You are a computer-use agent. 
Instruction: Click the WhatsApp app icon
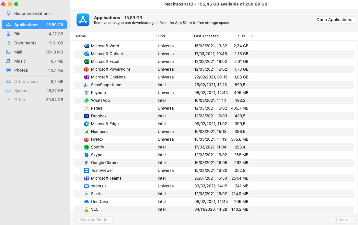86,100
